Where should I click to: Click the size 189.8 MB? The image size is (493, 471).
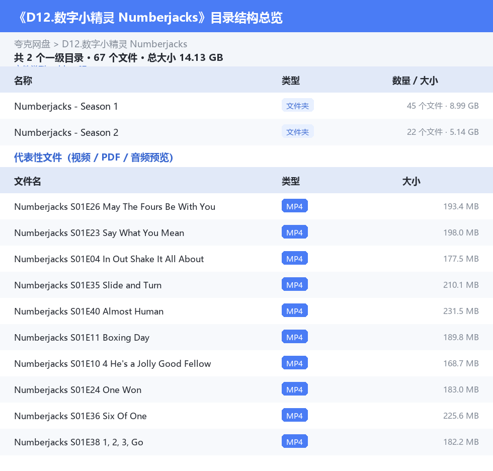(461, 337)
